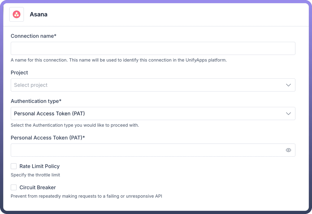Click the Circuit Breaker description text
Viewport: 312px width, 214px height.
(x=86, y=196)
